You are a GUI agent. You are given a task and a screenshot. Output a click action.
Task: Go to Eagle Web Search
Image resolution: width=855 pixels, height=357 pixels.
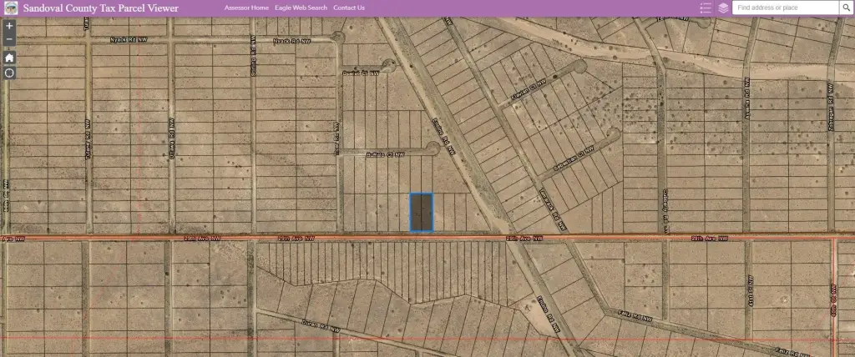301,8
